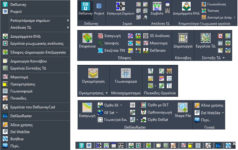Click the Ισοϋψείς contour tool
This screenshot has width=238, height=150.
click(x=108, y=43)
